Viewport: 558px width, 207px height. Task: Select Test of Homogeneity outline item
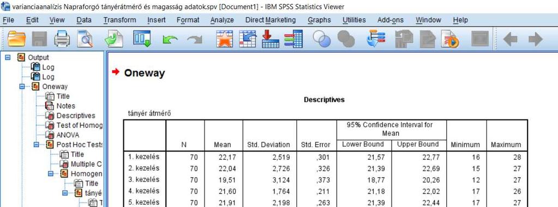pyautogui.click(x=79, y=125)
